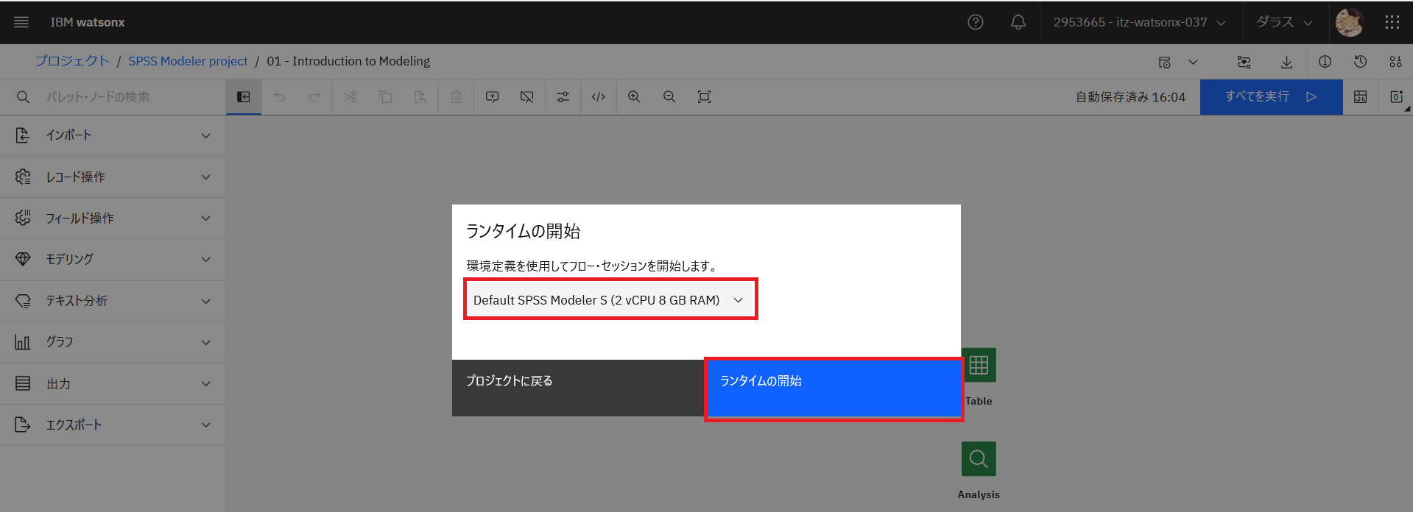
Task: Click the palette node search field
Action: coord(113,97)
